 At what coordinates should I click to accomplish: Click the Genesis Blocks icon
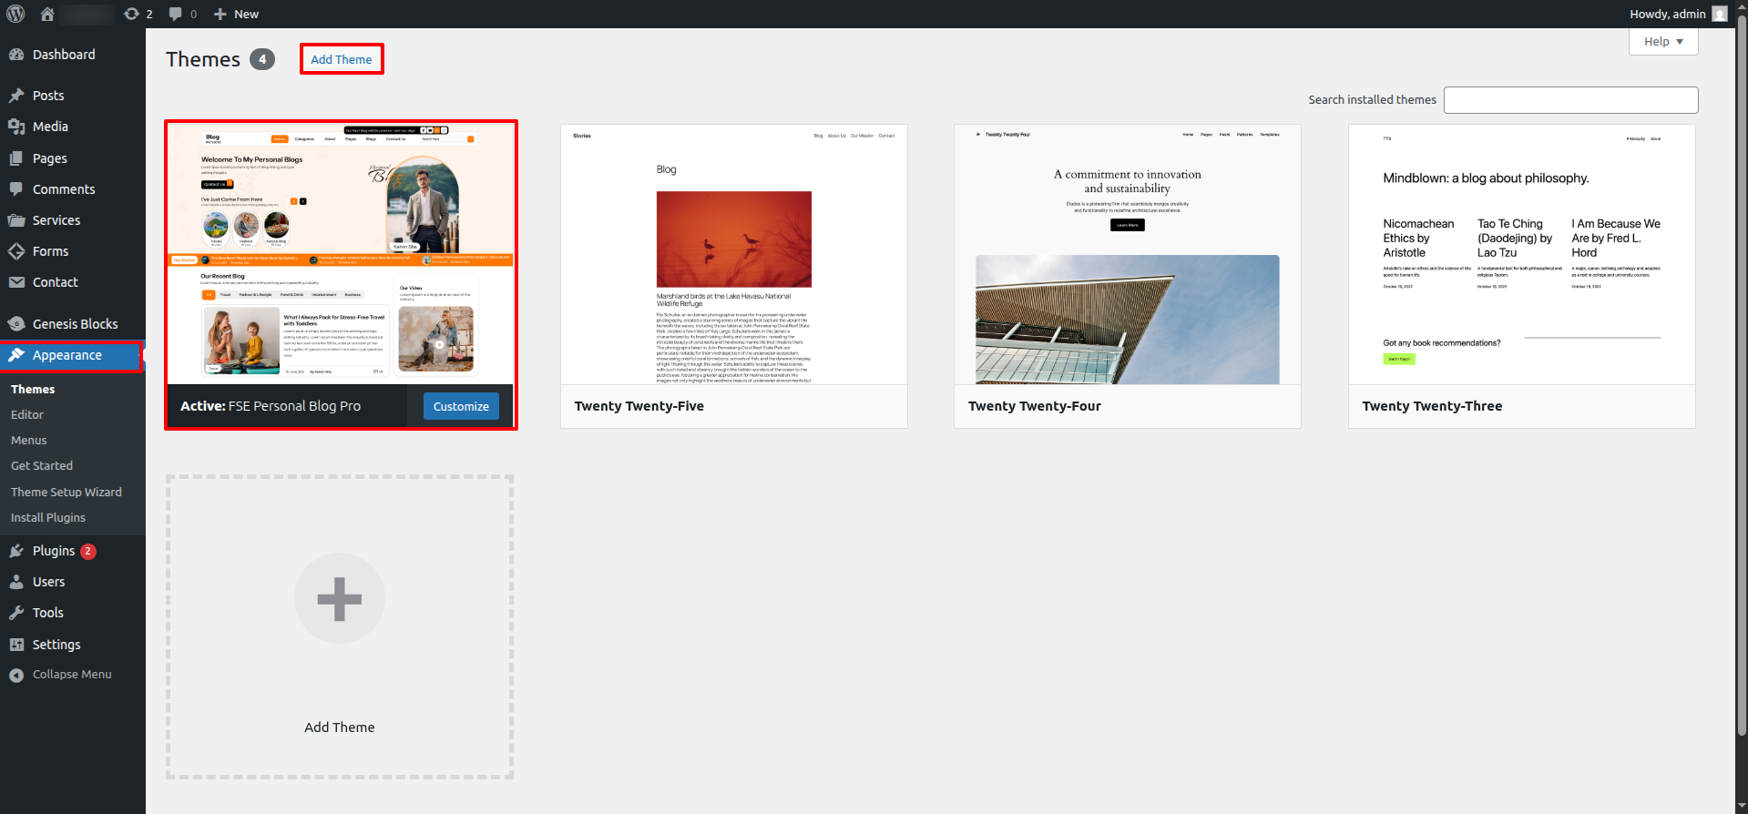tap(16, 324)
